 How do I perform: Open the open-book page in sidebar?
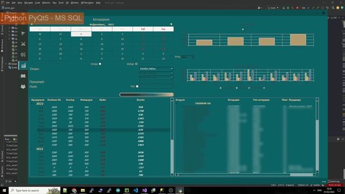(x=23, y=76)
